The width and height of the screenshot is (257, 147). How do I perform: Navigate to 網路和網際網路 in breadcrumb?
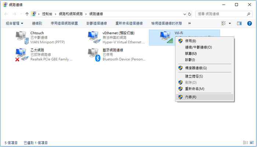click(71, 14)
